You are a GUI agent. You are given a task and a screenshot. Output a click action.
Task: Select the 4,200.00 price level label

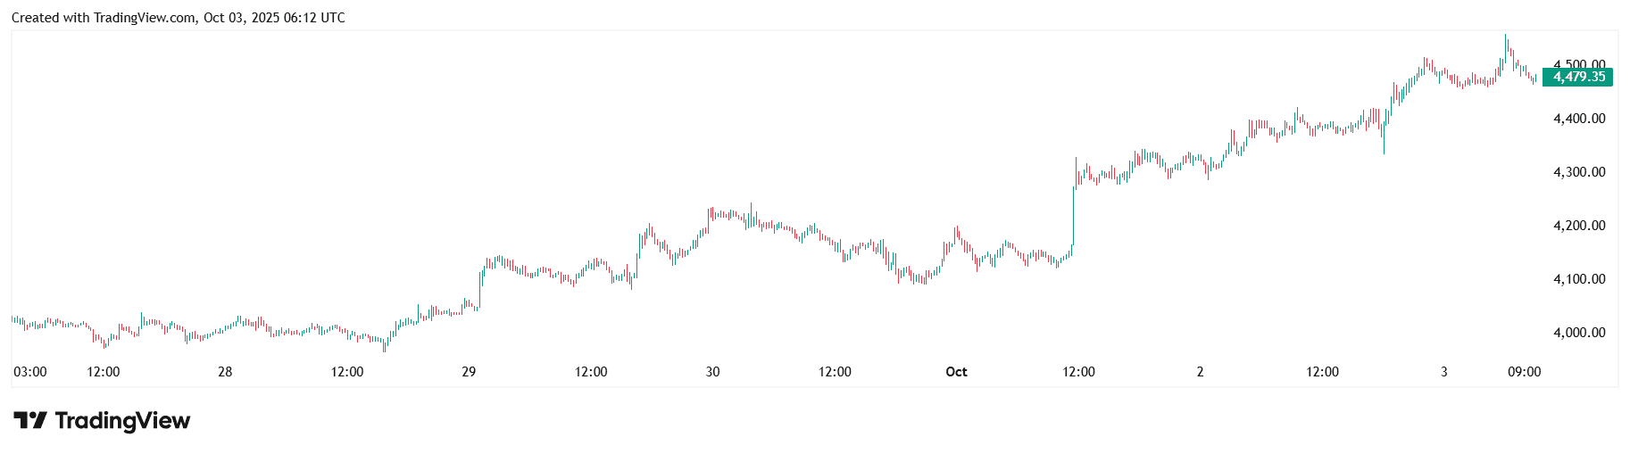tap(1579, 226)
